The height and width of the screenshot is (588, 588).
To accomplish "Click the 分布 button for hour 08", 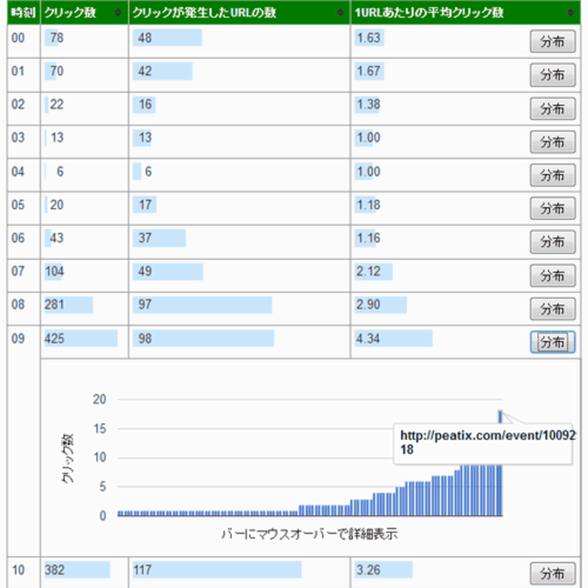I will click(552, 309).
